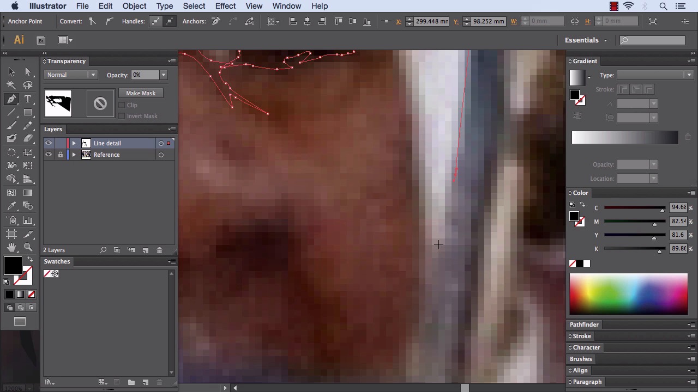Select the Line Segment tool

(11, 113)
